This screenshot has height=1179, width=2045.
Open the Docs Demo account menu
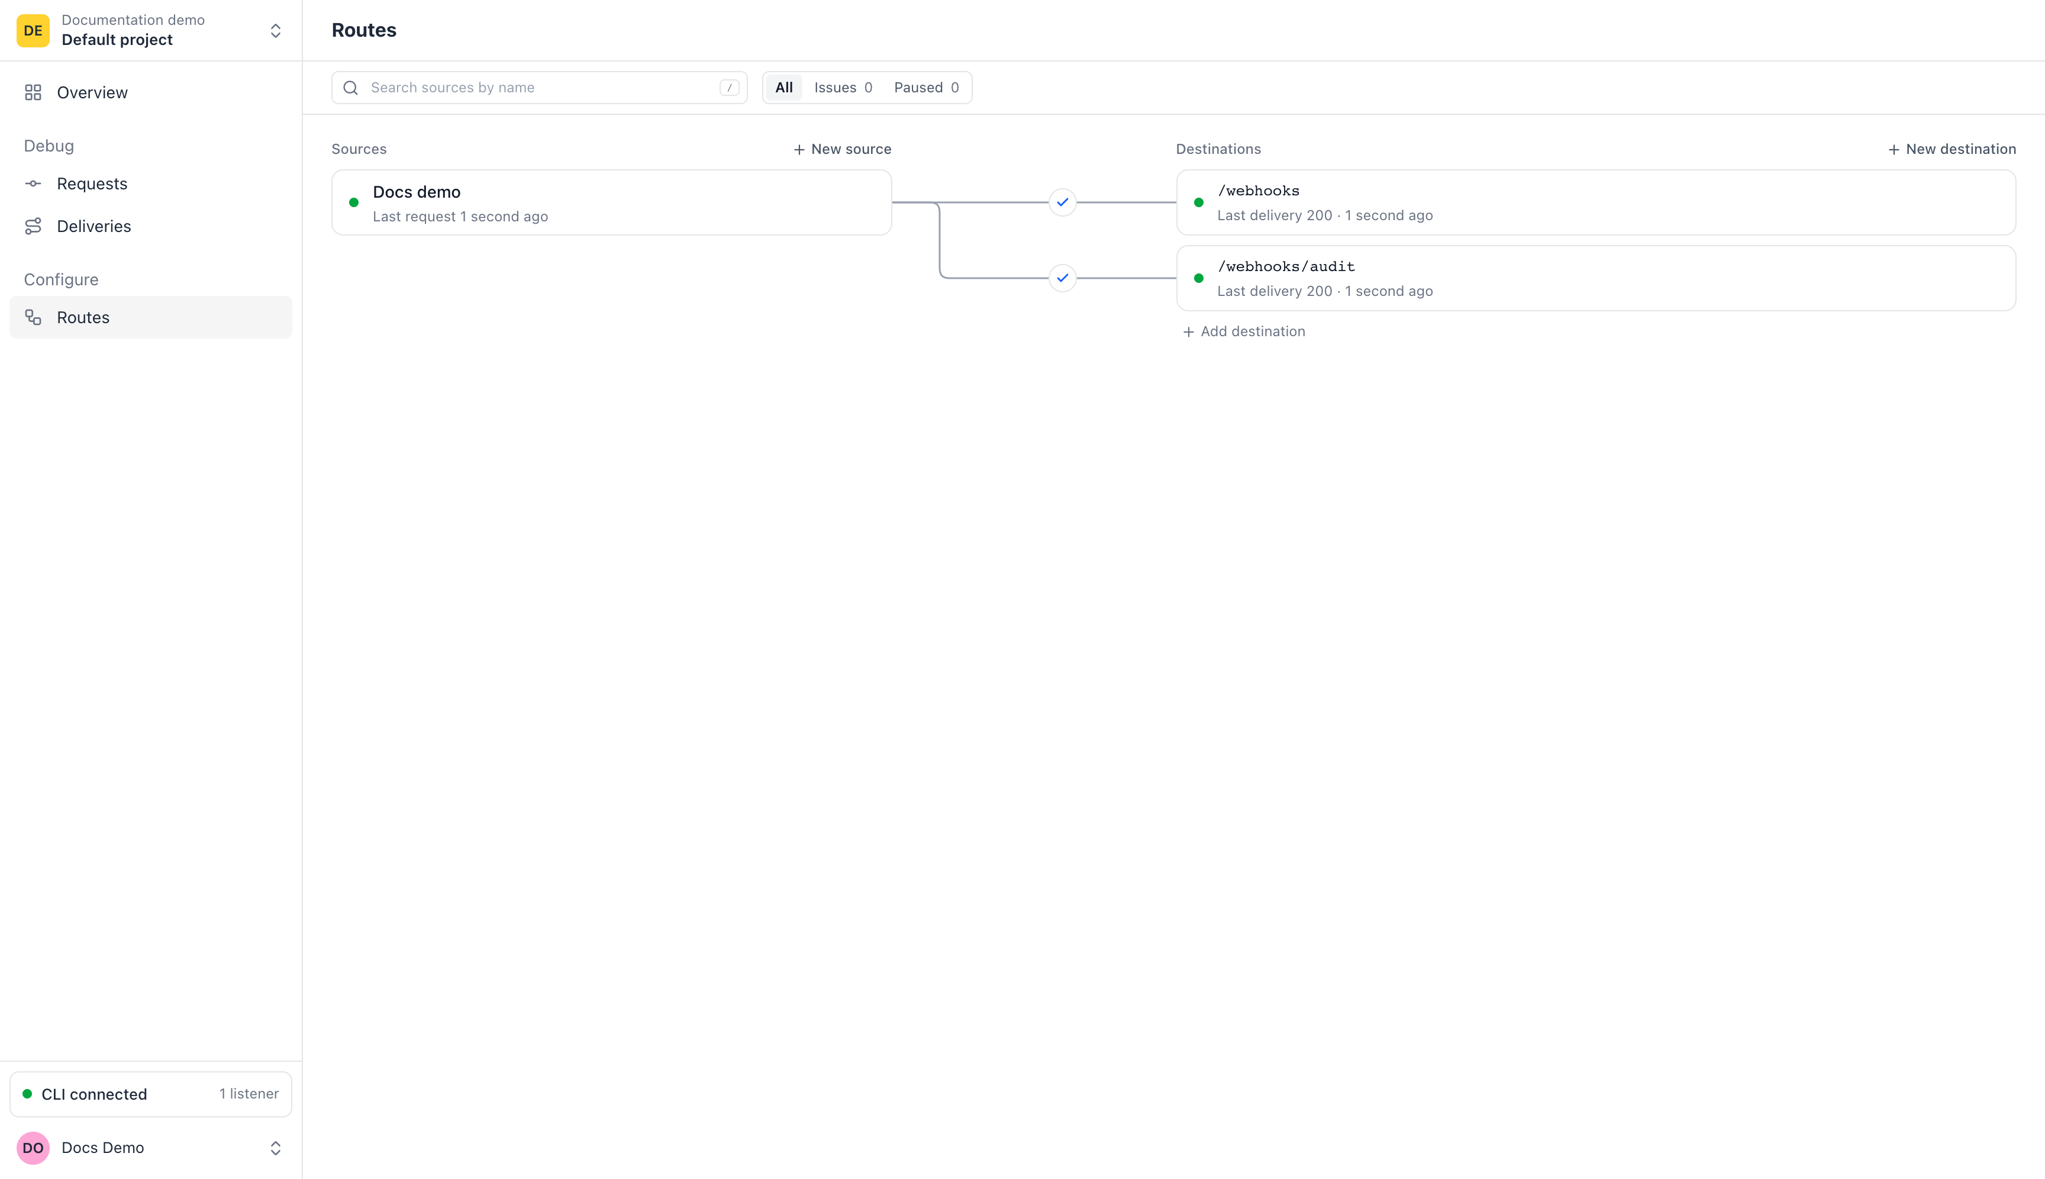point(150,1148)
